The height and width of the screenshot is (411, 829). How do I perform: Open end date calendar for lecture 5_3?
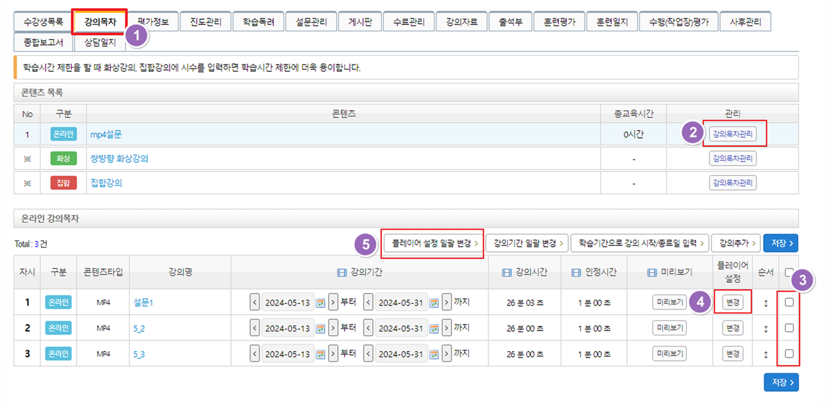(x=434, y=354)
